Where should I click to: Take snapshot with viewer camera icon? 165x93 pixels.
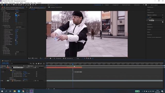[51, 58]
